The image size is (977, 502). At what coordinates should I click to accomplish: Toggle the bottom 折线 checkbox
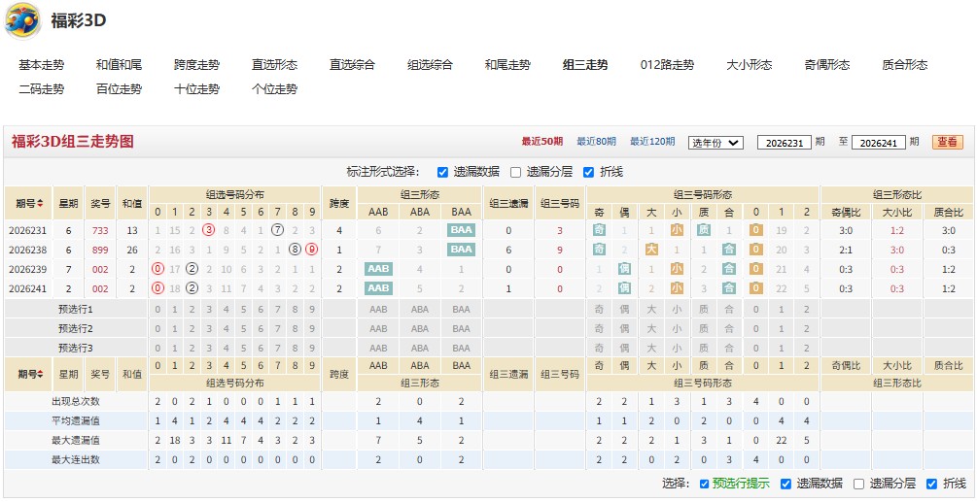tap(932, 484)
